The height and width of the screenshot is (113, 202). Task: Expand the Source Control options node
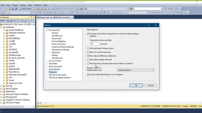tap(47, 61)
